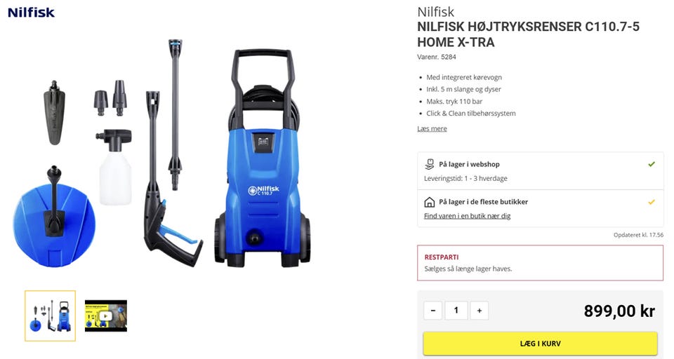Open Find varen i en butik nær dig
This screenshot has height=359, width=674.
[x=468, y=216]
